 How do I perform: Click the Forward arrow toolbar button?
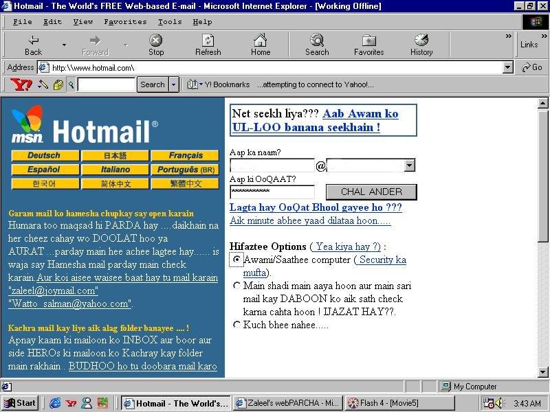pos(95,45)
